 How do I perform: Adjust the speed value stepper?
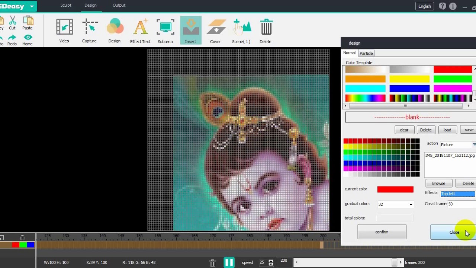(x=271, y=262)
